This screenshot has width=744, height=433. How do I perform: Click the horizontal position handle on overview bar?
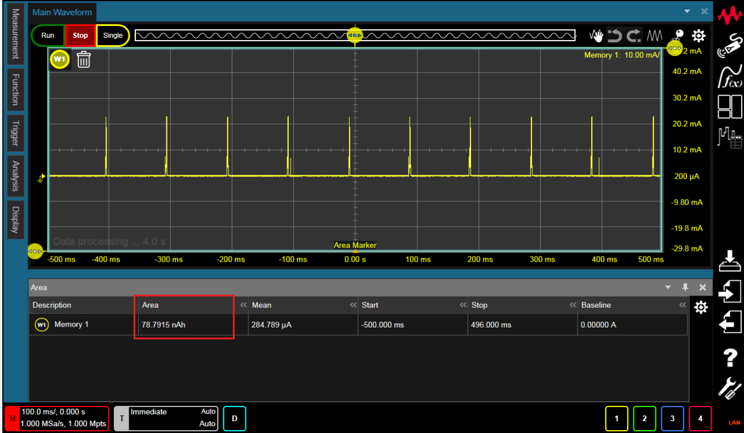[x=354, y=36]
